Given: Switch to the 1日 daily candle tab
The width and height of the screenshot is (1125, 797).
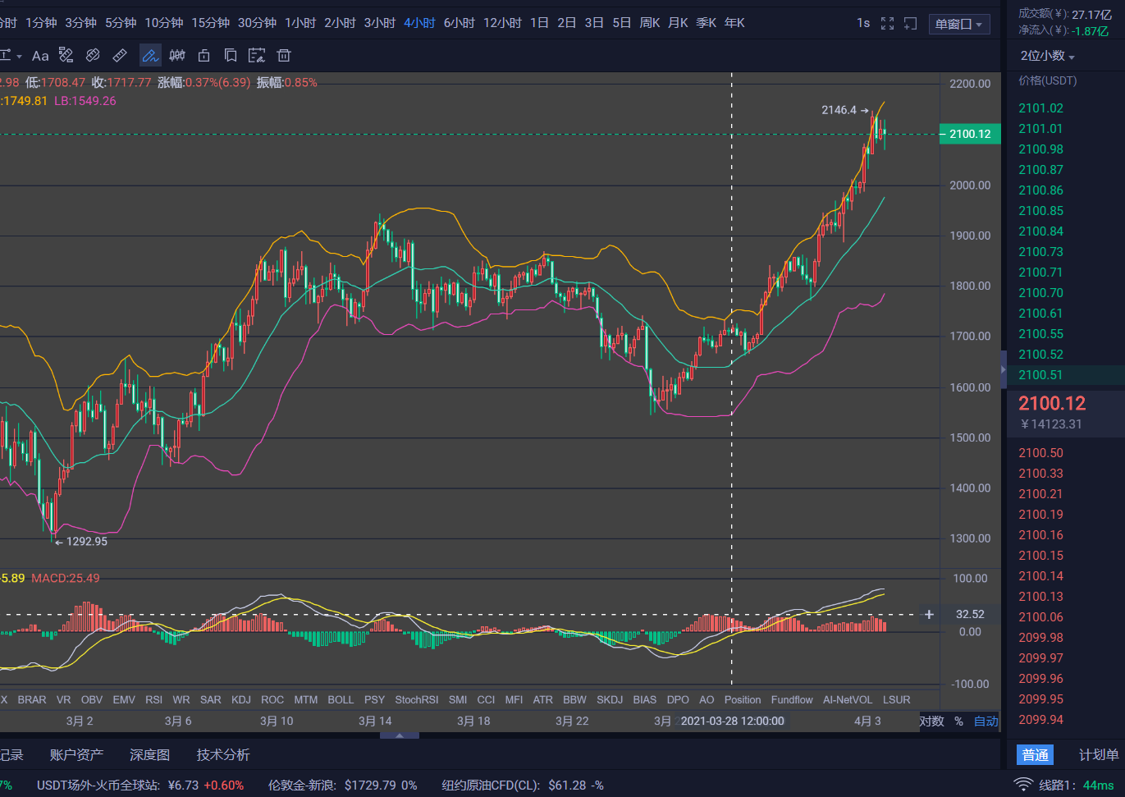Looking at the screenshot, I should [x=539, y=23].
